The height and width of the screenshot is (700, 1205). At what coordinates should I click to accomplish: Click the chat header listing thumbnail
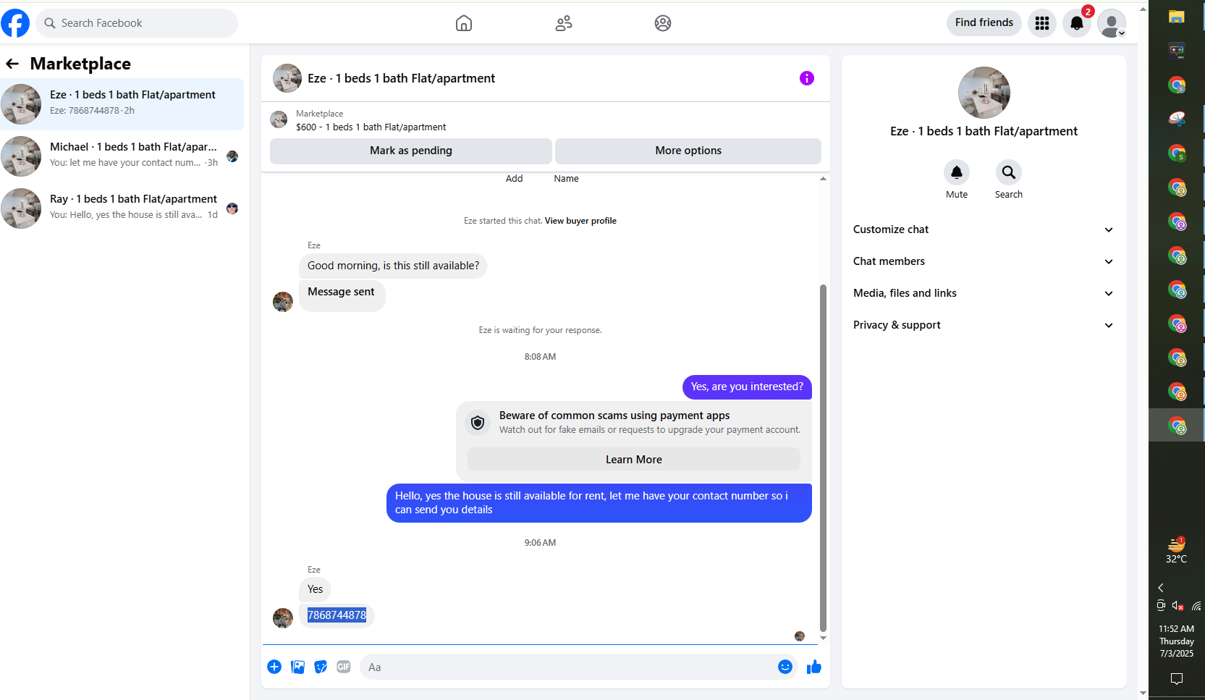(x=287, y=78)
